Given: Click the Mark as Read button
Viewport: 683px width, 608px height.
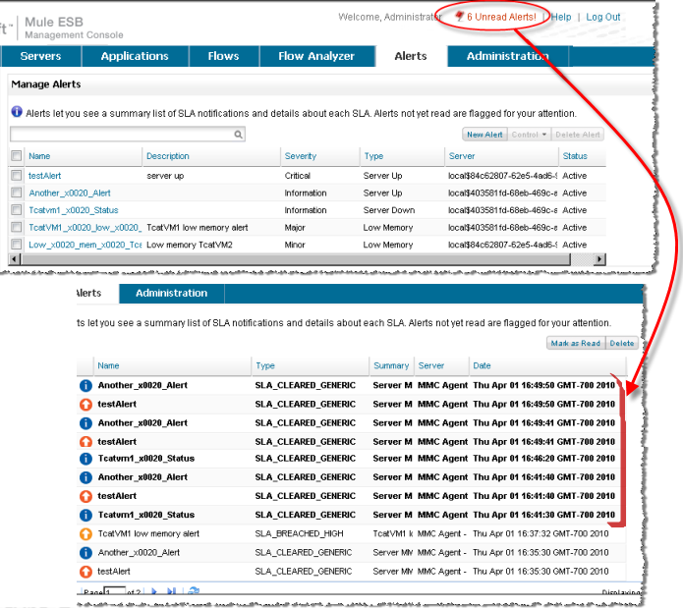Looking at the screenshot, I should [x=574, y=344].
